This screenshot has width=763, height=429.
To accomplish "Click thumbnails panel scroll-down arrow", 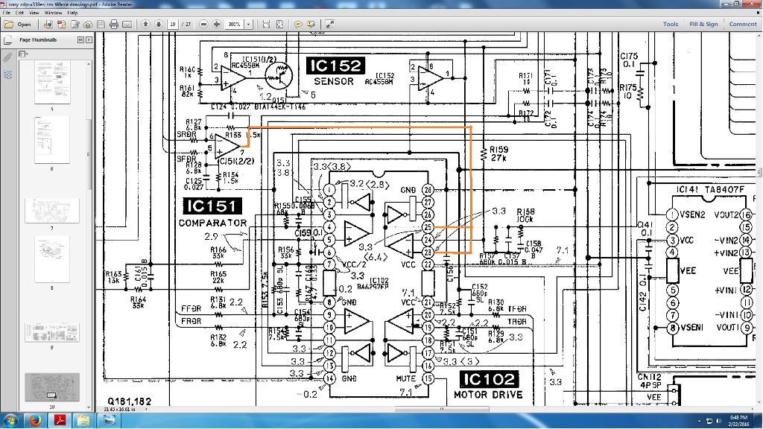I will (89, 407).
